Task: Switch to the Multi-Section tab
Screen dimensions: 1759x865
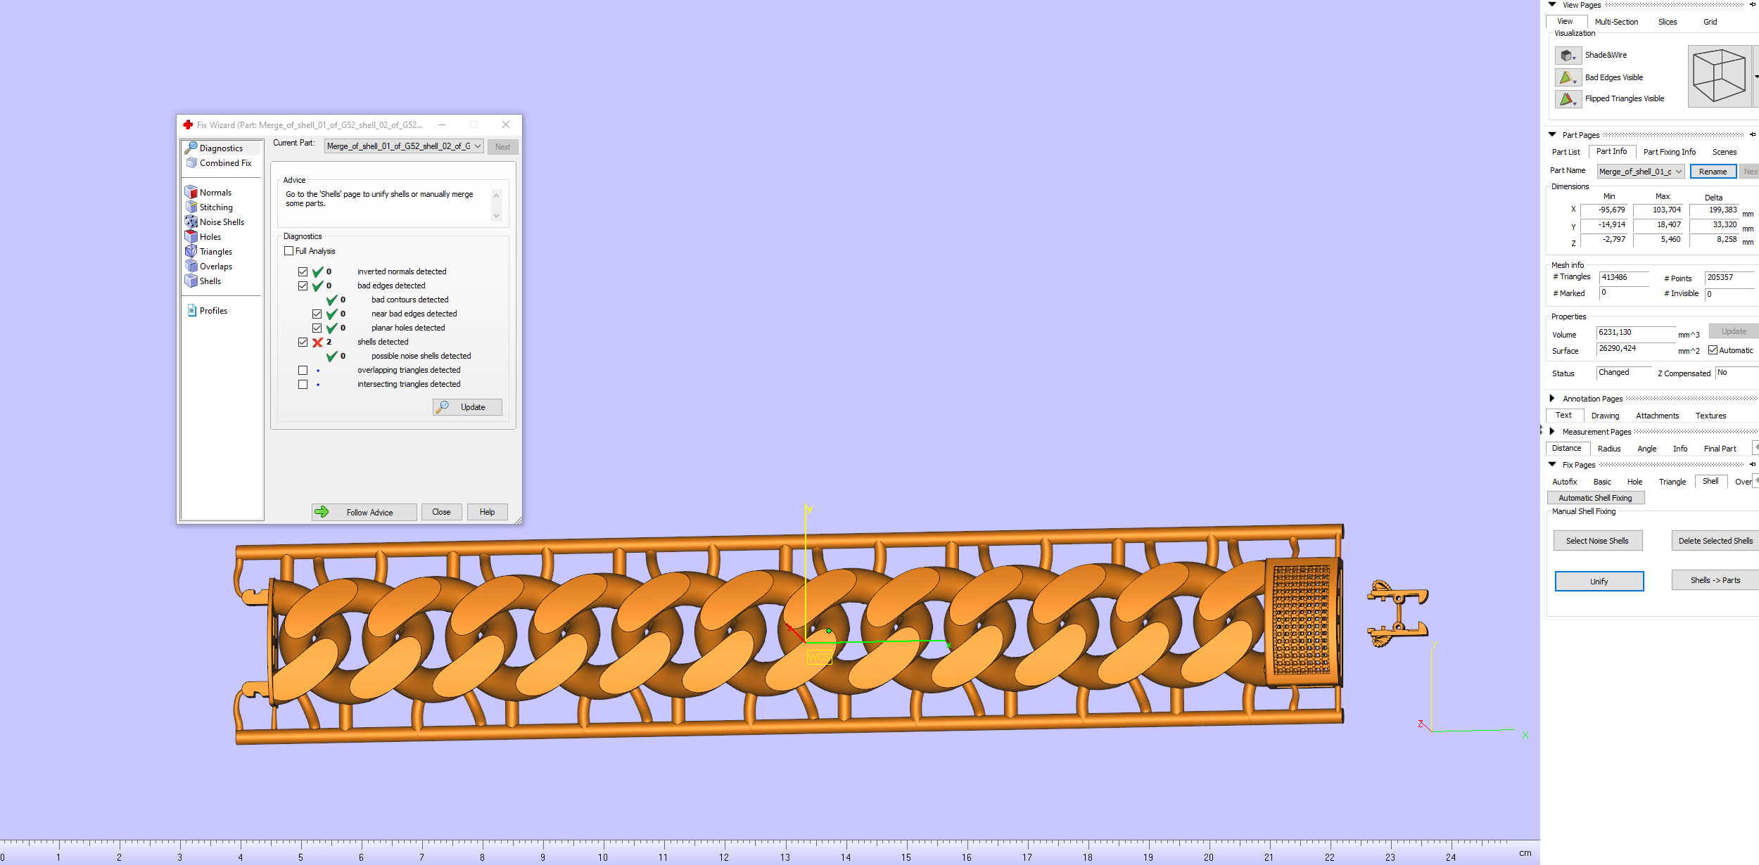Action: click(1616, 22)
